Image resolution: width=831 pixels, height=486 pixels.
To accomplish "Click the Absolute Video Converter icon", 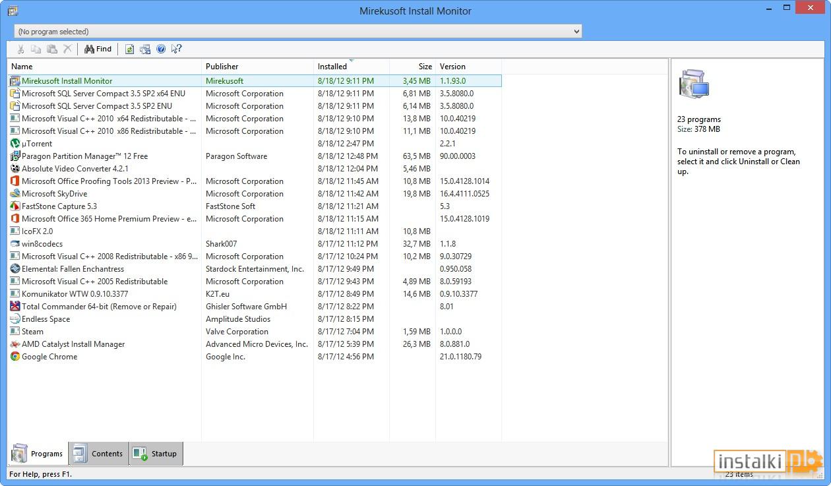I will tap(15, 169).
